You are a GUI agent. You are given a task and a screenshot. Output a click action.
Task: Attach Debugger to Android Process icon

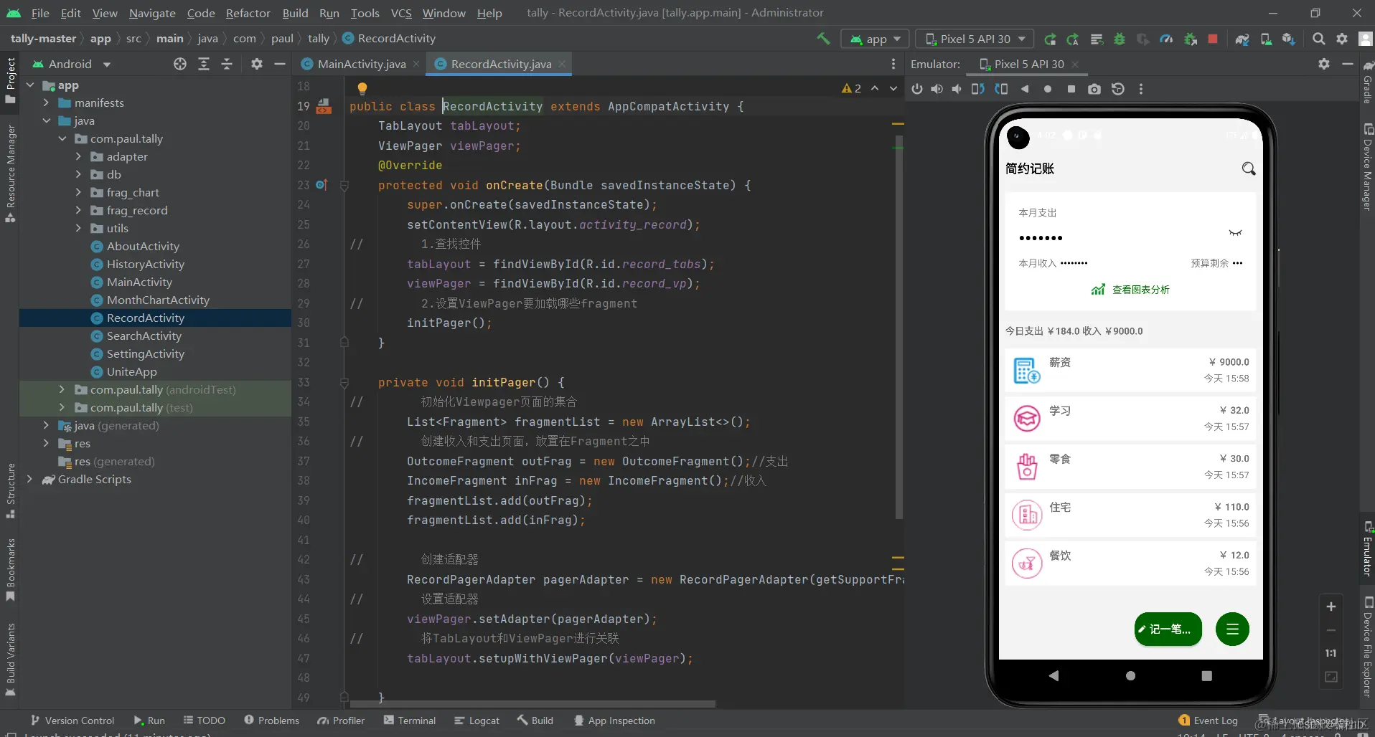[1190, 39]
